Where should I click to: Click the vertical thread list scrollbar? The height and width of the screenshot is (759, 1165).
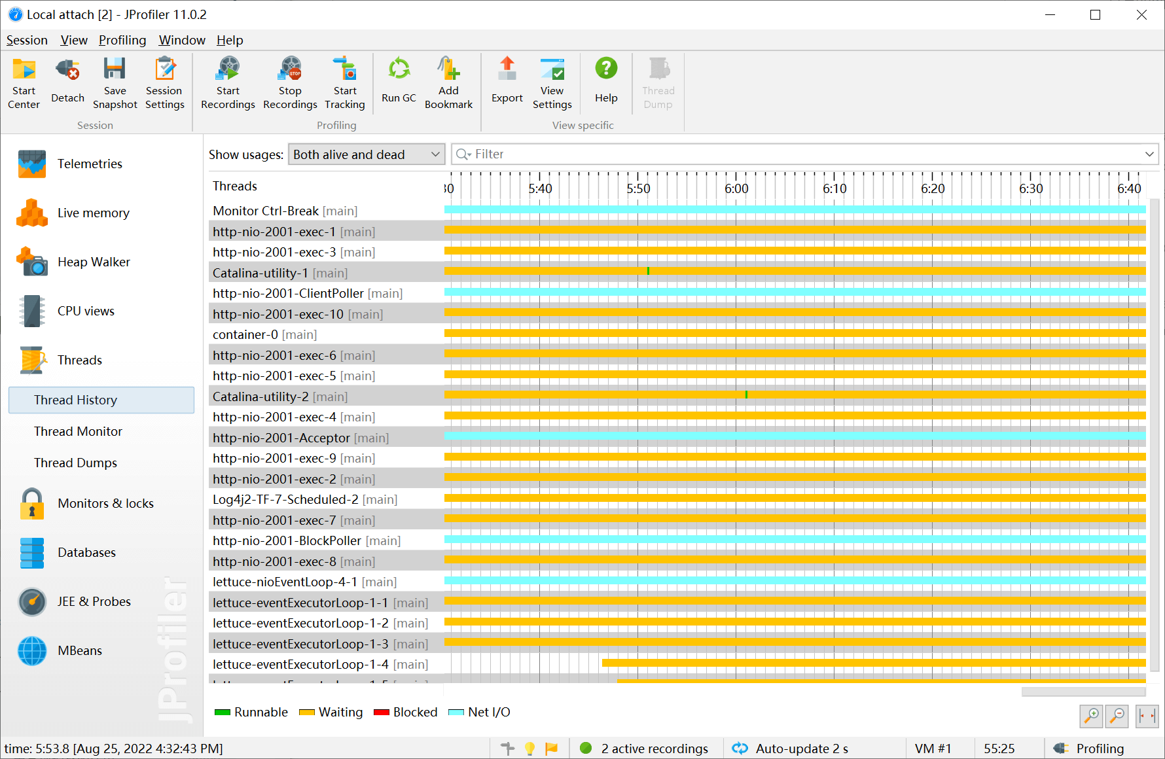pyautogui.click(x=1154, y=434)
